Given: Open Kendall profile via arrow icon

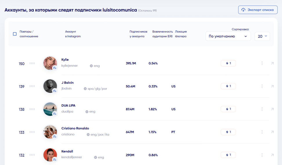Looking at the screenshot, I should [x=272, y=155].
